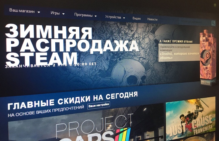The width and height of the screenshot is (219, 141).
Task: Click the magnifier search icon
Action: (213, 23)
